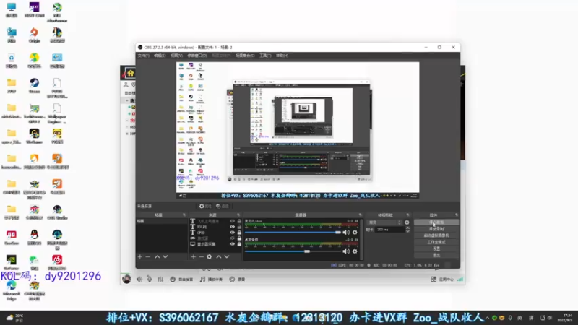Open the 帮助(H) menu in OBS
The image size is (578, 325).
click(282, 56)
